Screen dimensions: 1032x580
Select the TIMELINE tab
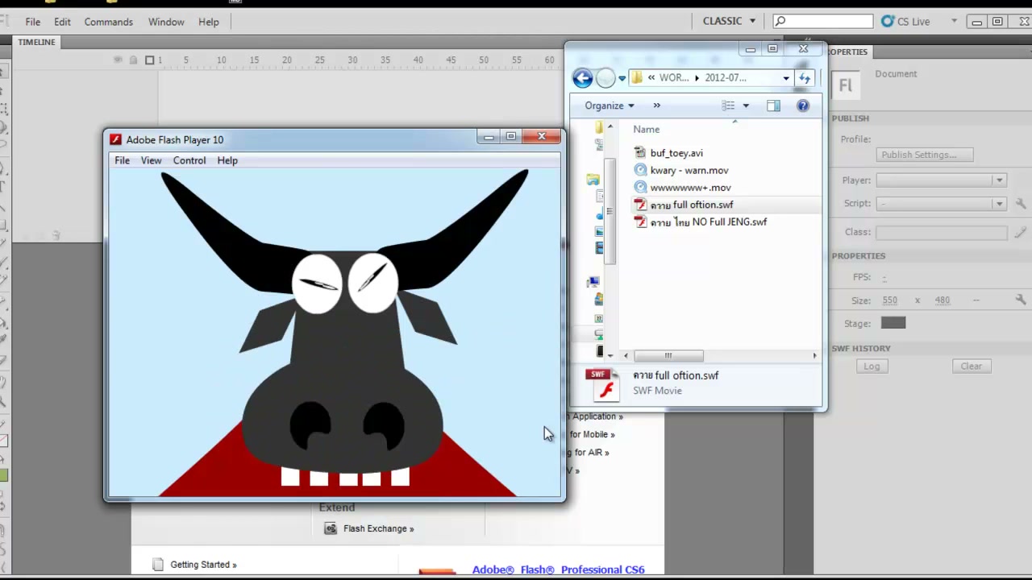[36, 42]
